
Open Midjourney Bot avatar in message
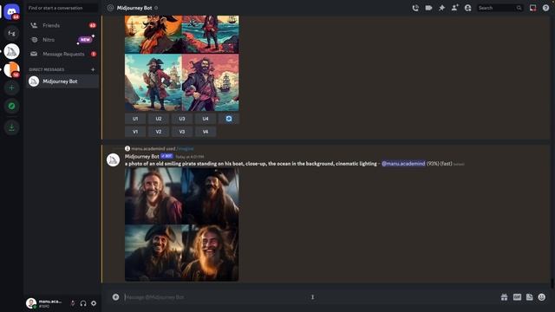tap(114, 159)
